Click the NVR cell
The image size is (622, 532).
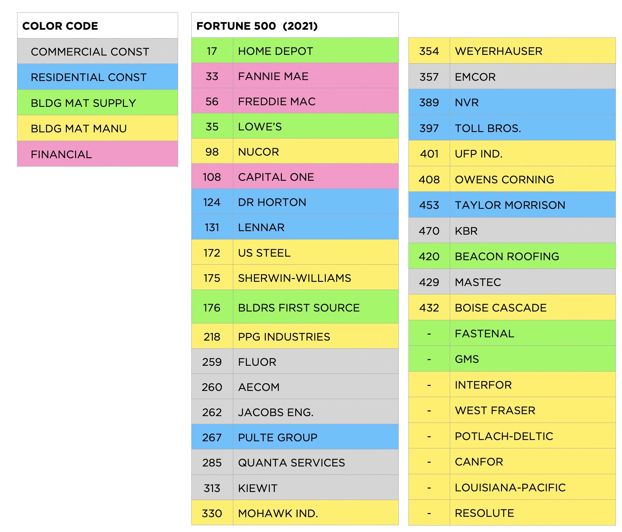tap(533, 102)
